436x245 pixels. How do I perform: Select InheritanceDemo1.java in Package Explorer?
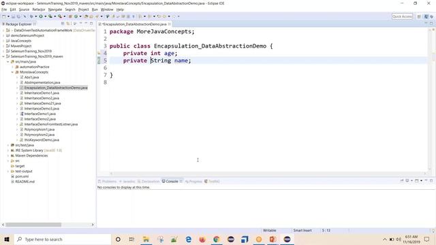click(42, 93)
